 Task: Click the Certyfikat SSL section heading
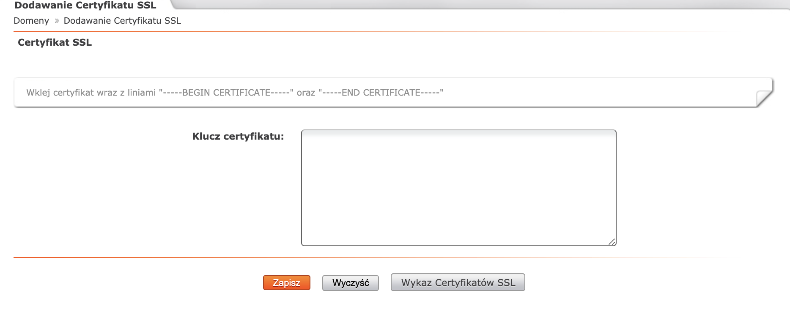(55, 42)
